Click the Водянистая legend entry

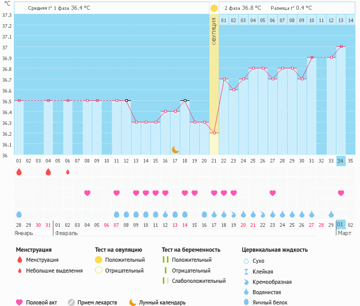point(267,292)
